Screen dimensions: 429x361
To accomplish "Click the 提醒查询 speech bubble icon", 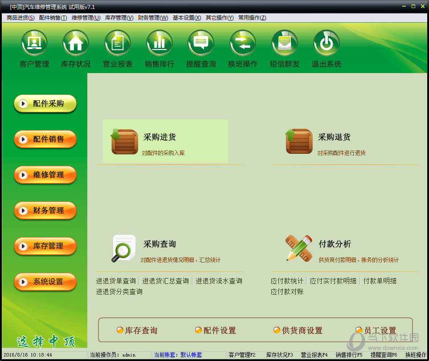I will [201, 43].
